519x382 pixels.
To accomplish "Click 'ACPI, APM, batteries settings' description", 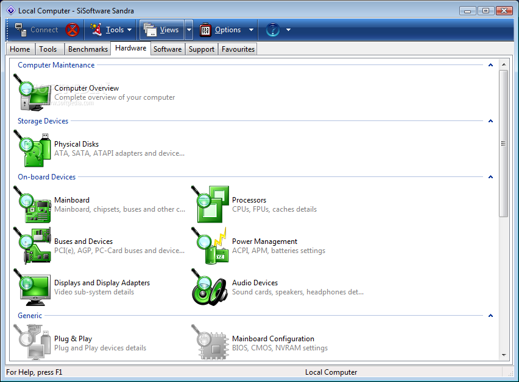I will click(x=279, y=251).
